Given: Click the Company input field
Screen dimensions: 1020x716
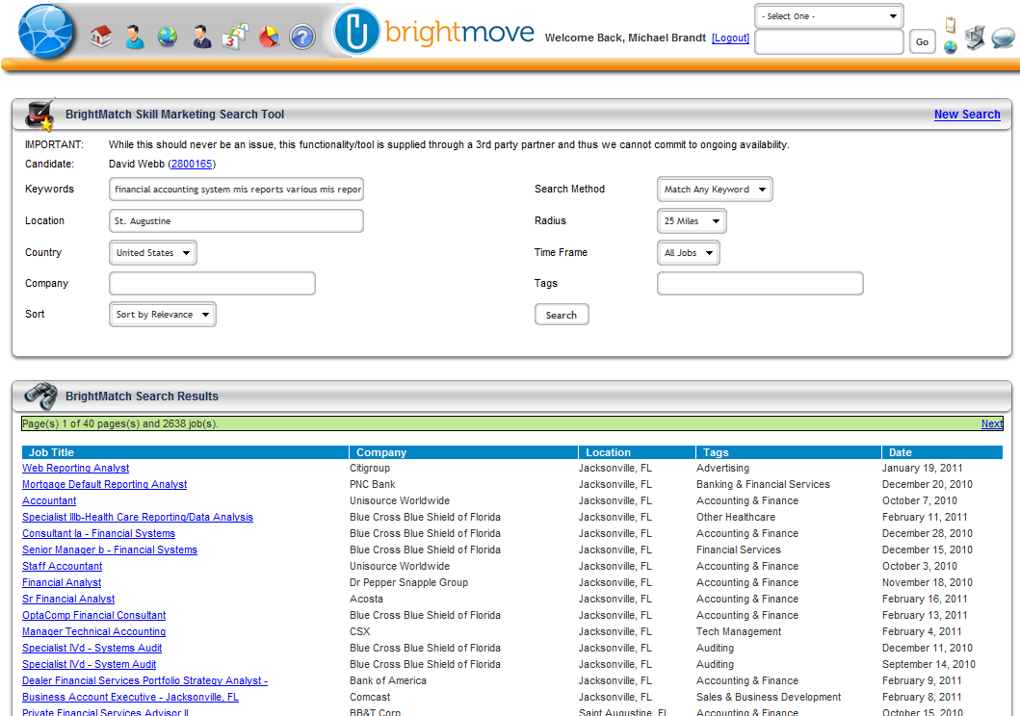Looking at the screenshot, I should (x=212, y=283).
